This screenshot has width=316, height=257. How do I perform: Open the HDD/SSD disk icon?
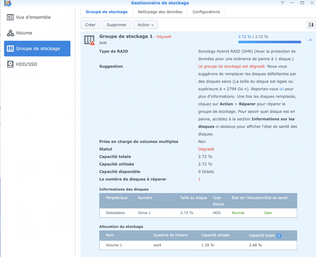click(x=10, y=64)
